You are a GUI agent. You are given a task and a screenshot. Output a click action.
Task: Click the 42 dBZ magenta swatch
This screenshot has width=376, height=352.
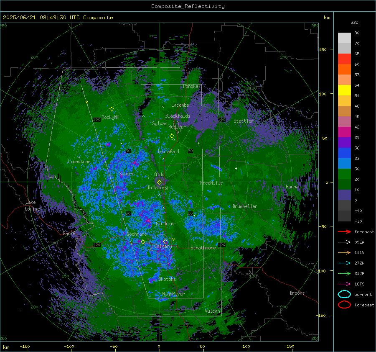point(344,132)
